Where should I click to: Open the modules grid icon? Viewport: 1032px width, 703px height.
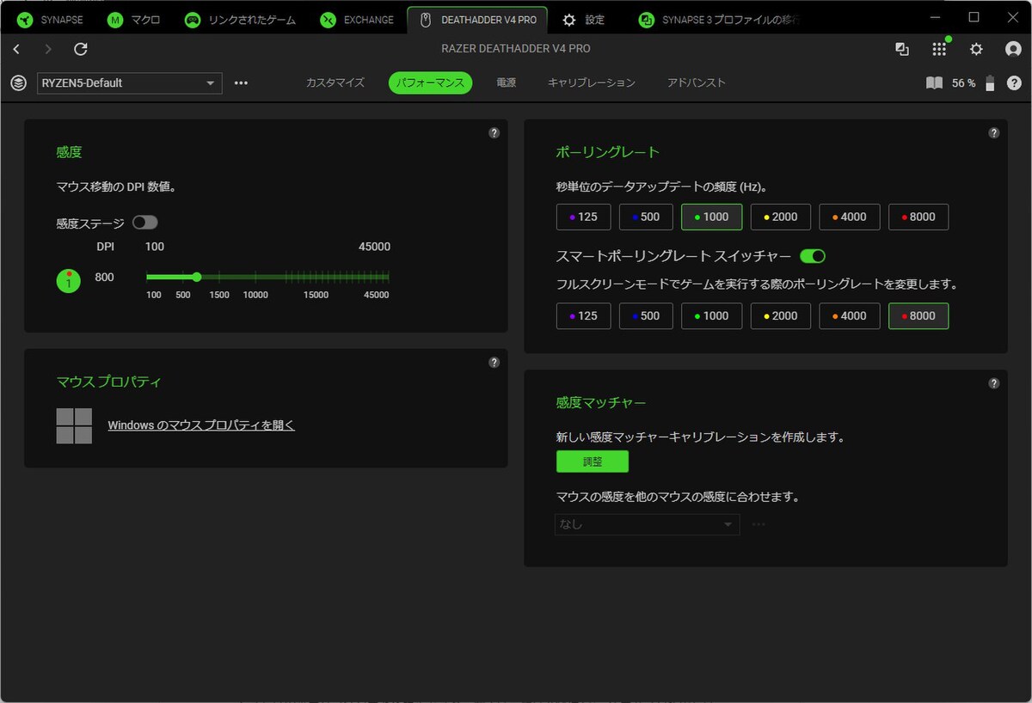(x=939, y=49)
